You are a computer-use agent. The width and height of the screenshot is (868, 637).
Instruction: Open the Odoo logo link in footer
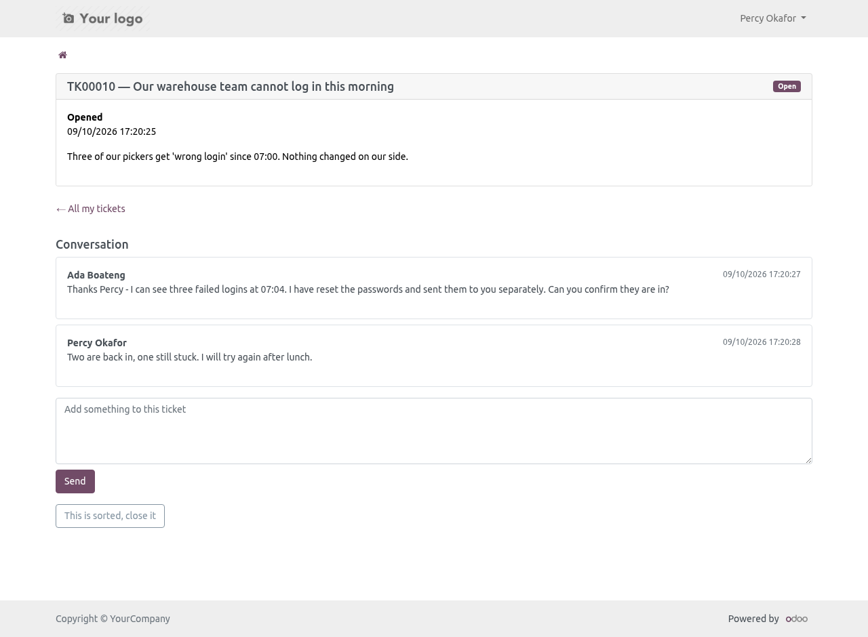[797, 619]
